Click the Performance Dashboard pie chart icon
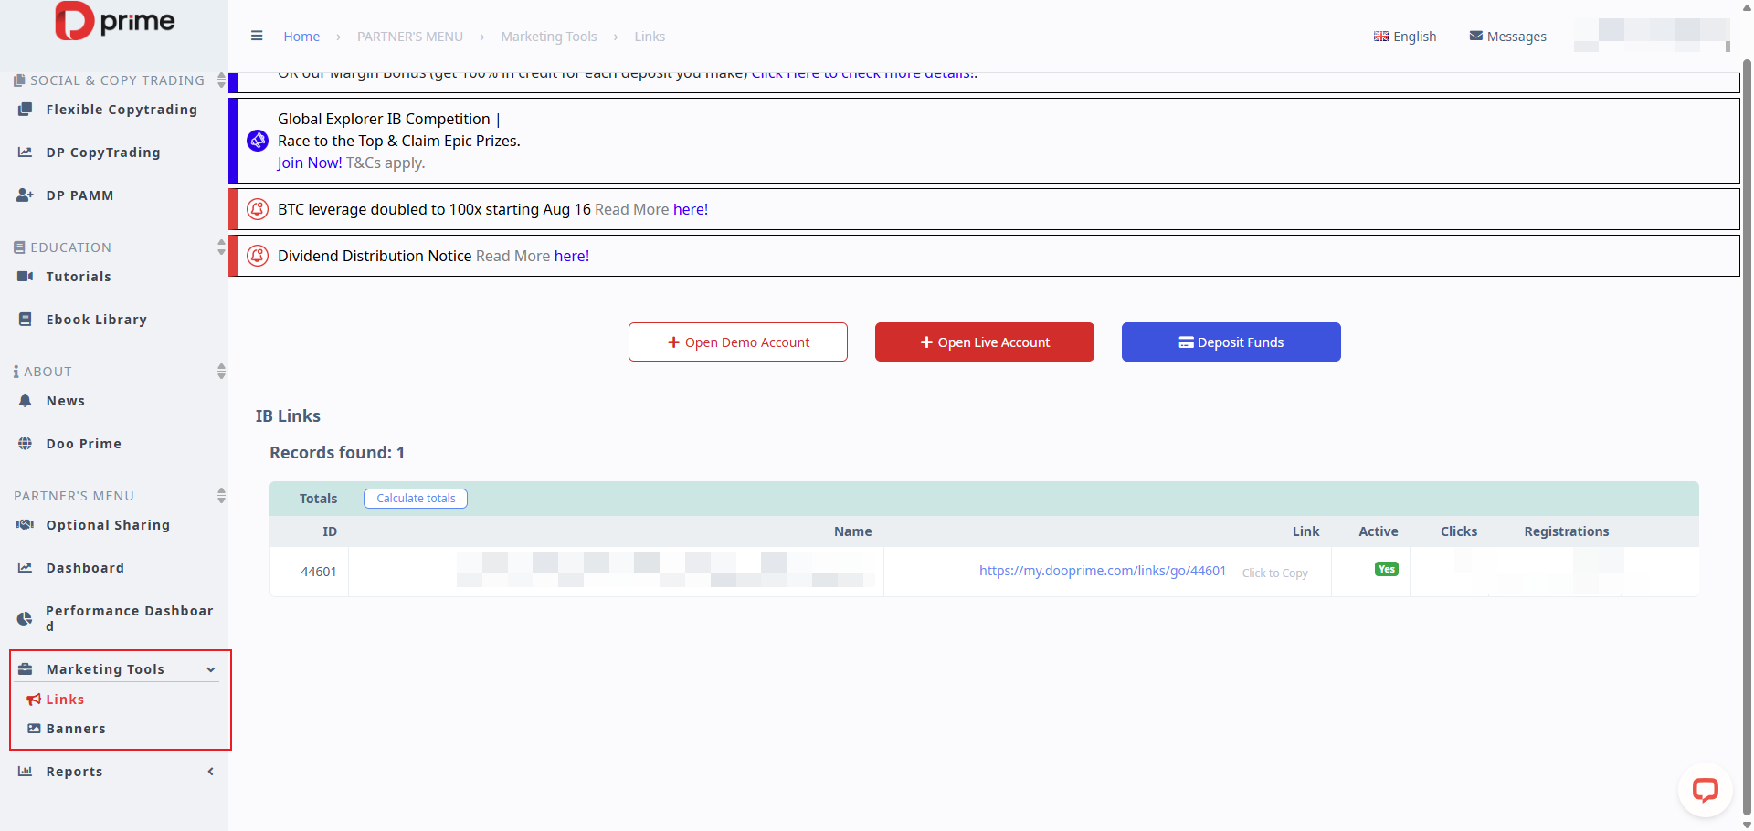 [26, 618]
